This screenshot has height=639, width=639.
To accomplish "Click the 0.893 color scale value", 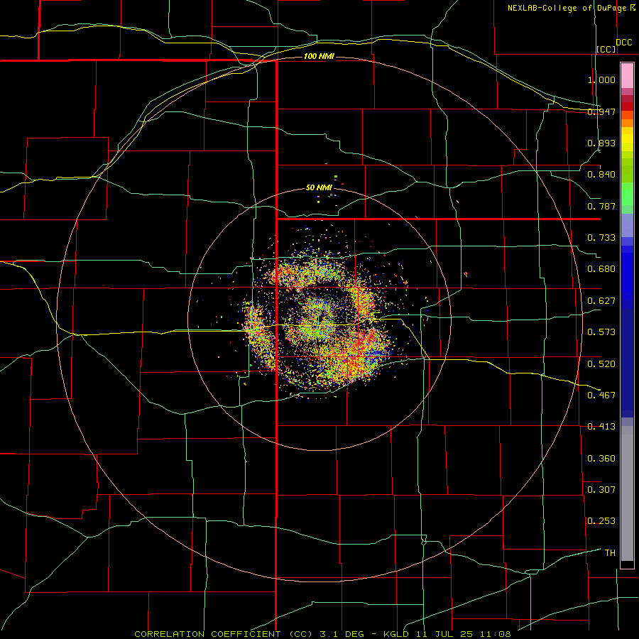I will click(601, 143).
